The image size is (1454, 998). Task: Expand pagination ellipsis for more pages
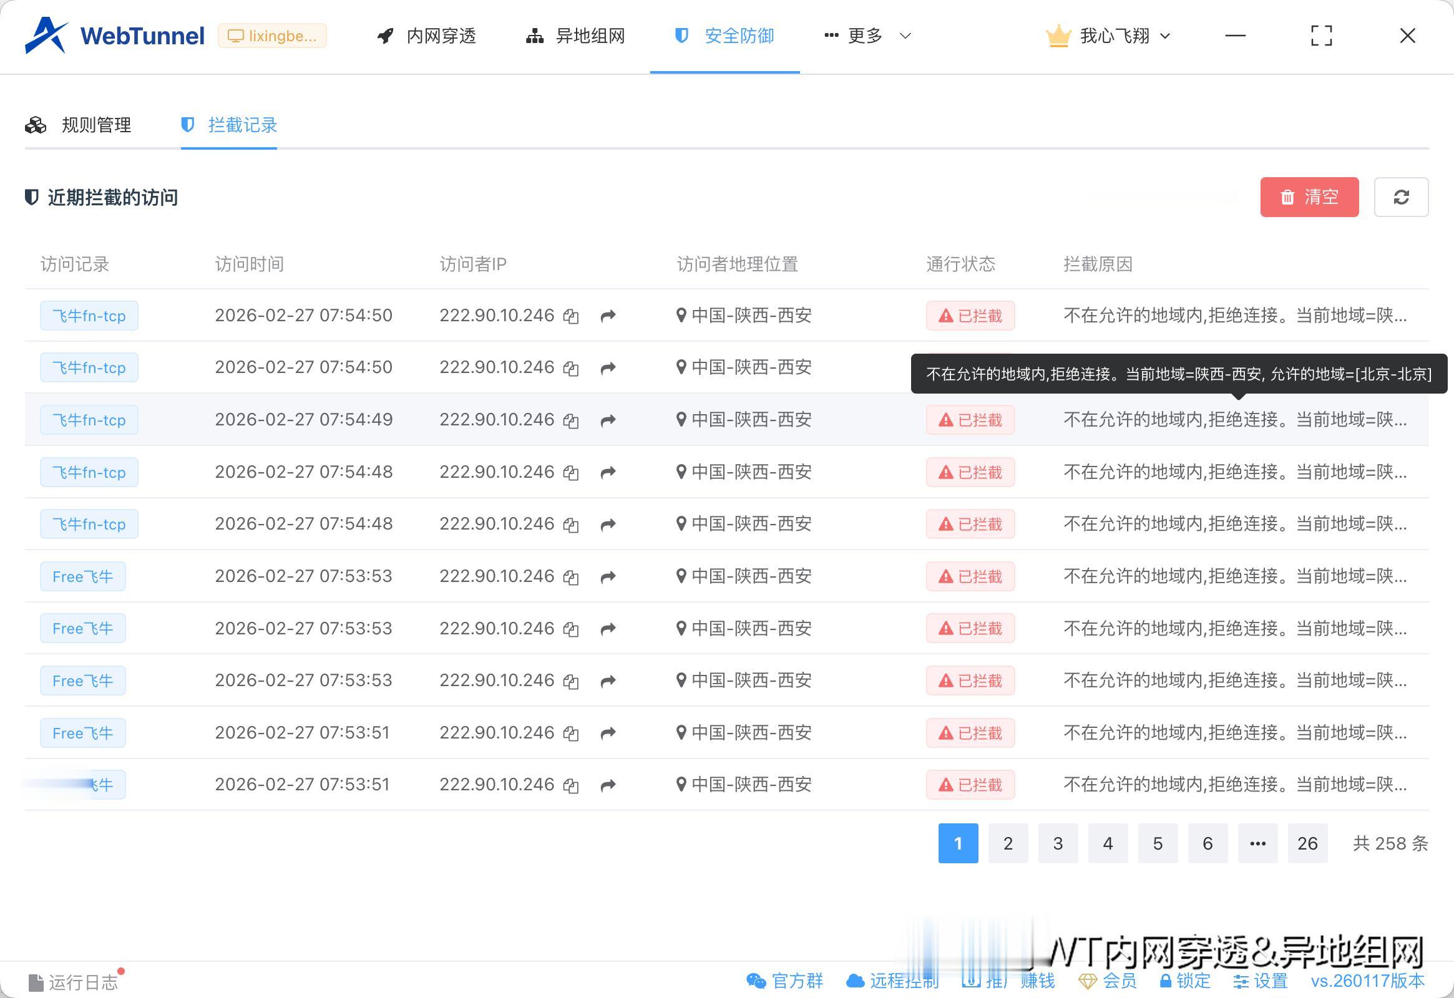click(1257, 843)
